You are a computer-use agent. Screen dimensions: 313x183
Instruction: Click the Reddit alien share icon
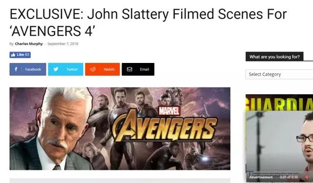[93, 69]
